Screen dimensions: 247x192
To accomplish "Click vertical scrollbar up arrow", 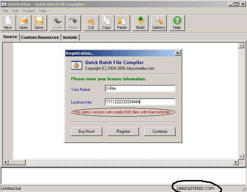I will [241, 45].
